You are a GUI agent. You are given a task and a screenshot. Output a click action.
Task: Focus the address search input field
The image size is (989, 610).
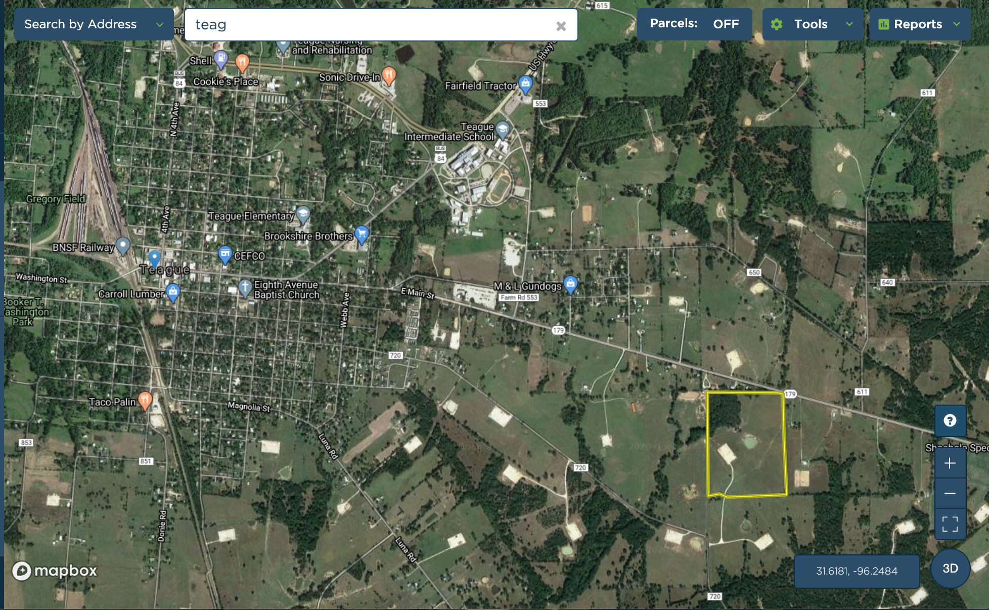[x=372, y=25]
